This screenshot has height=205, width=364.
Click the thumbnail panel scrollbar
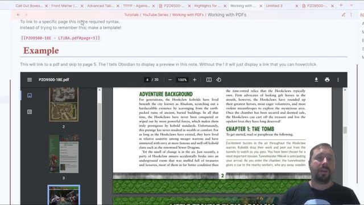(x=100, y=121)
